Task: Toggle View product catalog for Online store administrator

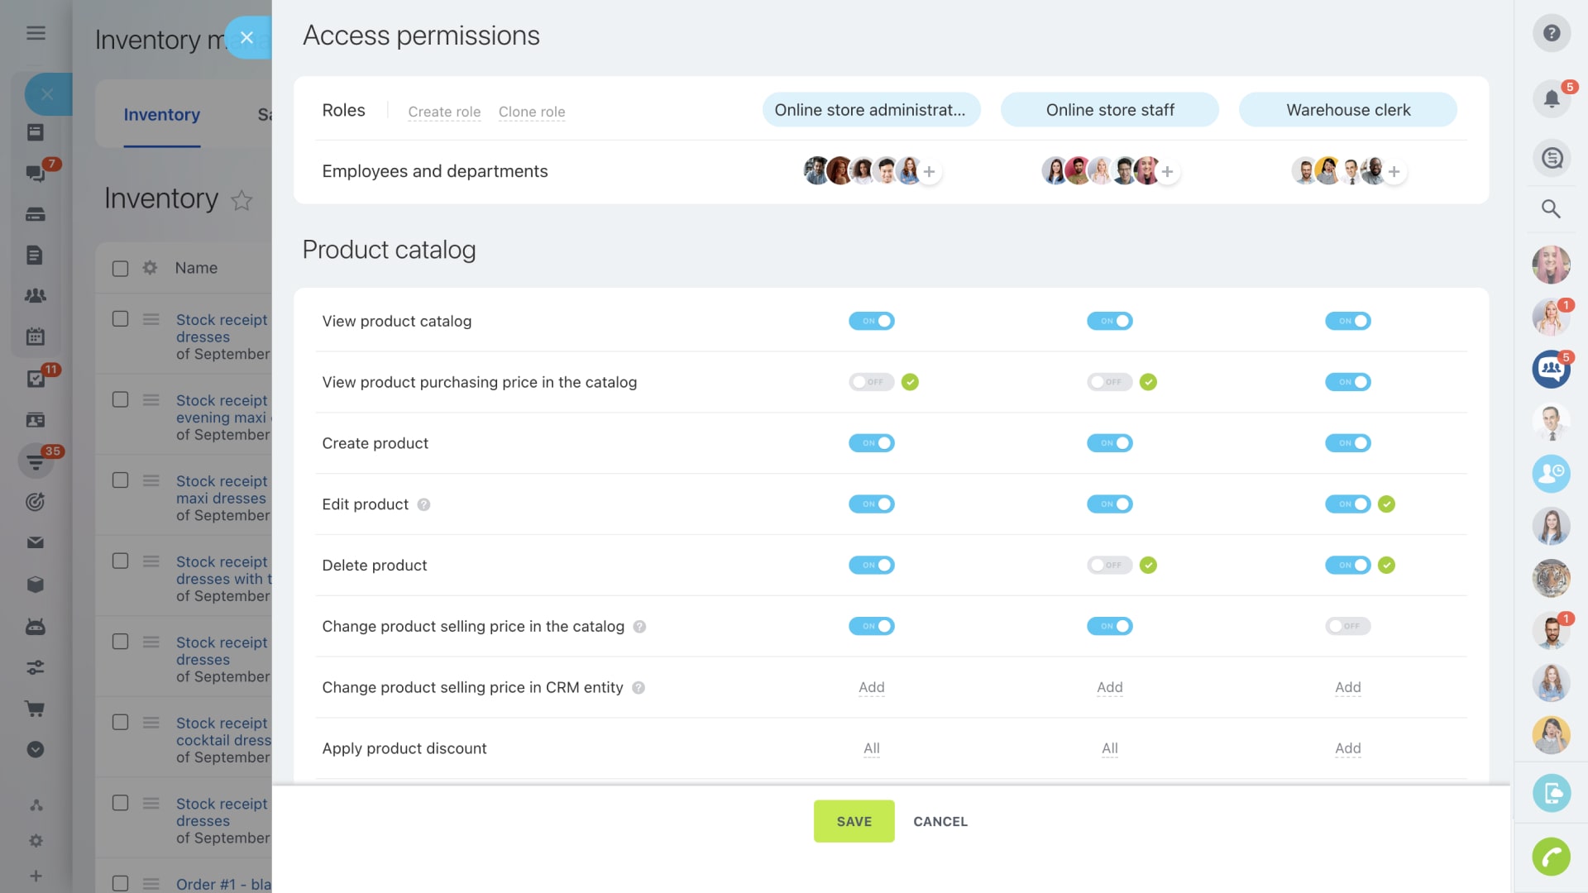Action: click(871, 321)
